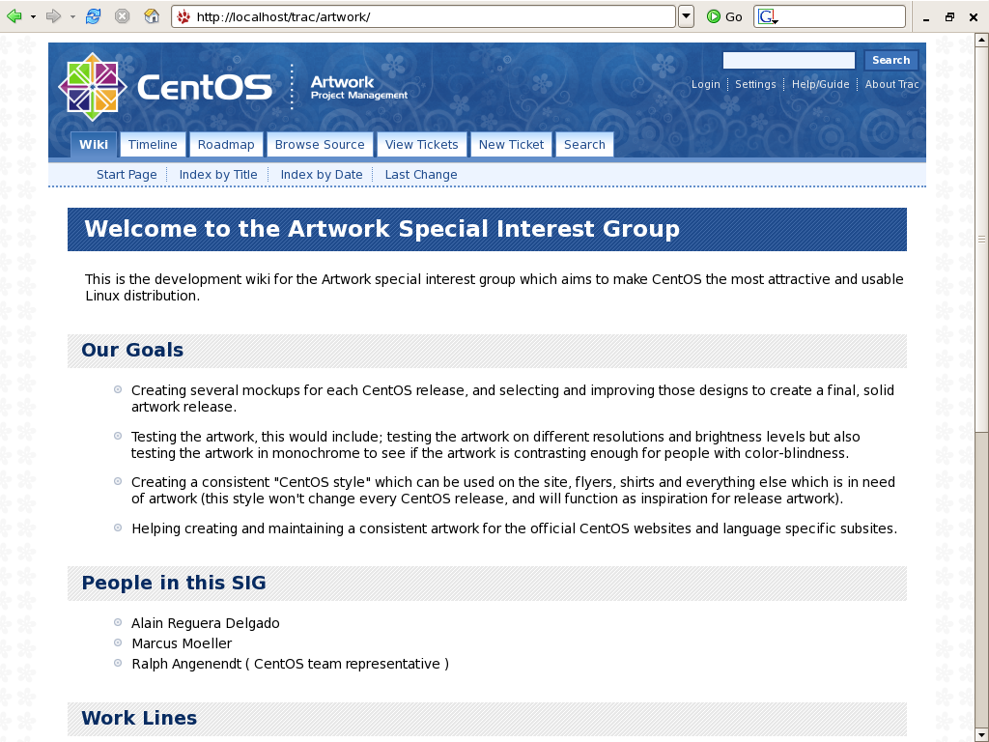Select the Wiki tab

pyautogui.click(x=94, y=145)
